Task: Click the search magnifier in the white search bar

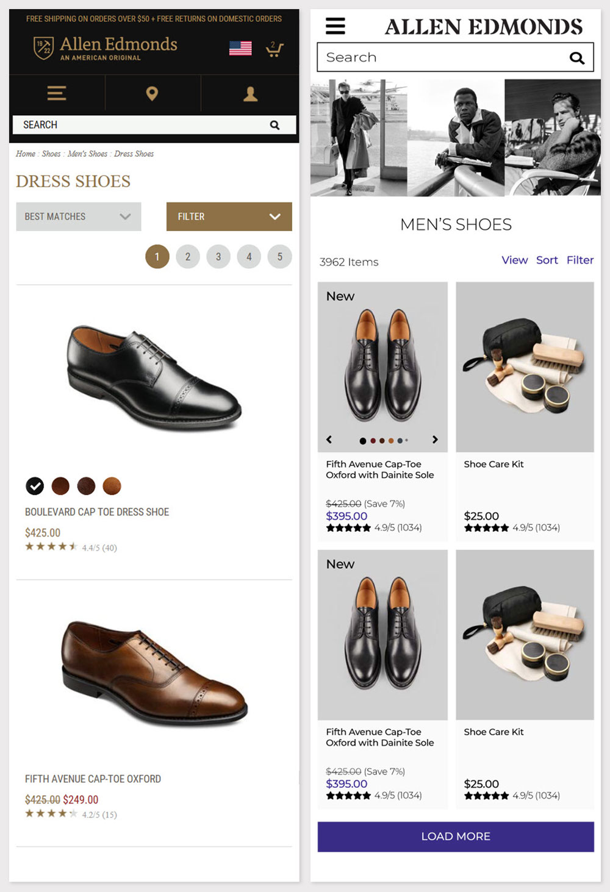Action: coord(576,57)
